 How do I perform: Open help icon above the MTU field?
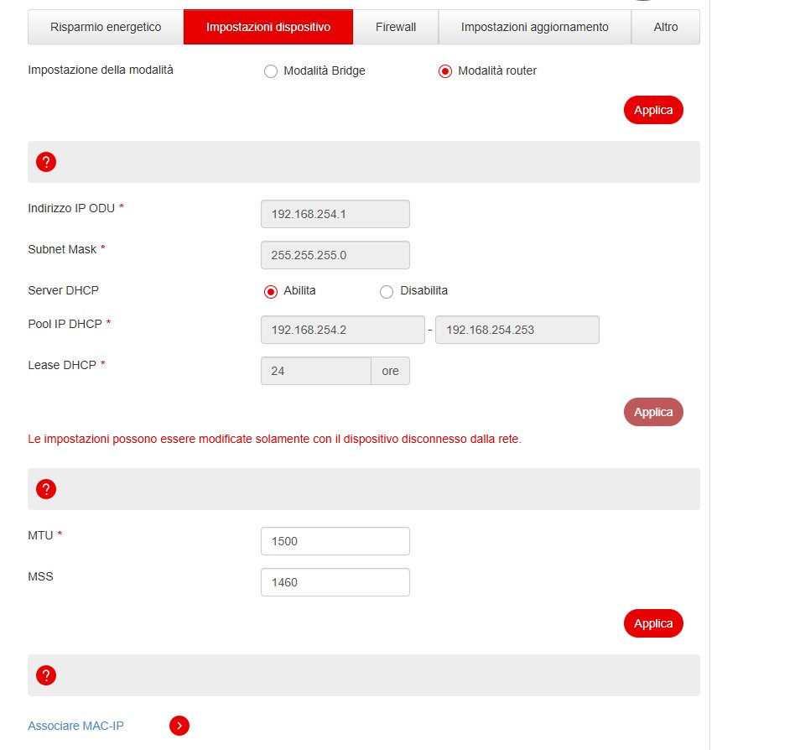tap(46, 489)
